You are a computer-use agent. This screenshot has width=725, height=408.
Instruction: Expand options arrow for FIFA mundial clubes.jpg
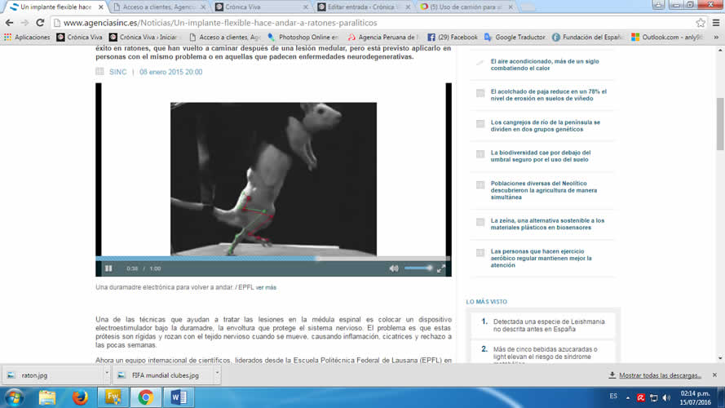click(x=217, y=372)
